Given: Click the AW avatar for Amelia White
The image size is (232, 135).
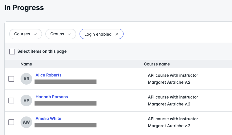Looking at the screenshot, I should point(26,122).
